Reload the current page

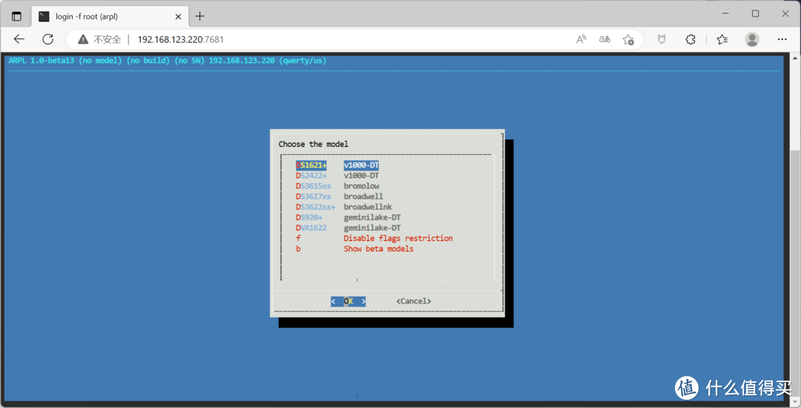(x=48, y=39)
